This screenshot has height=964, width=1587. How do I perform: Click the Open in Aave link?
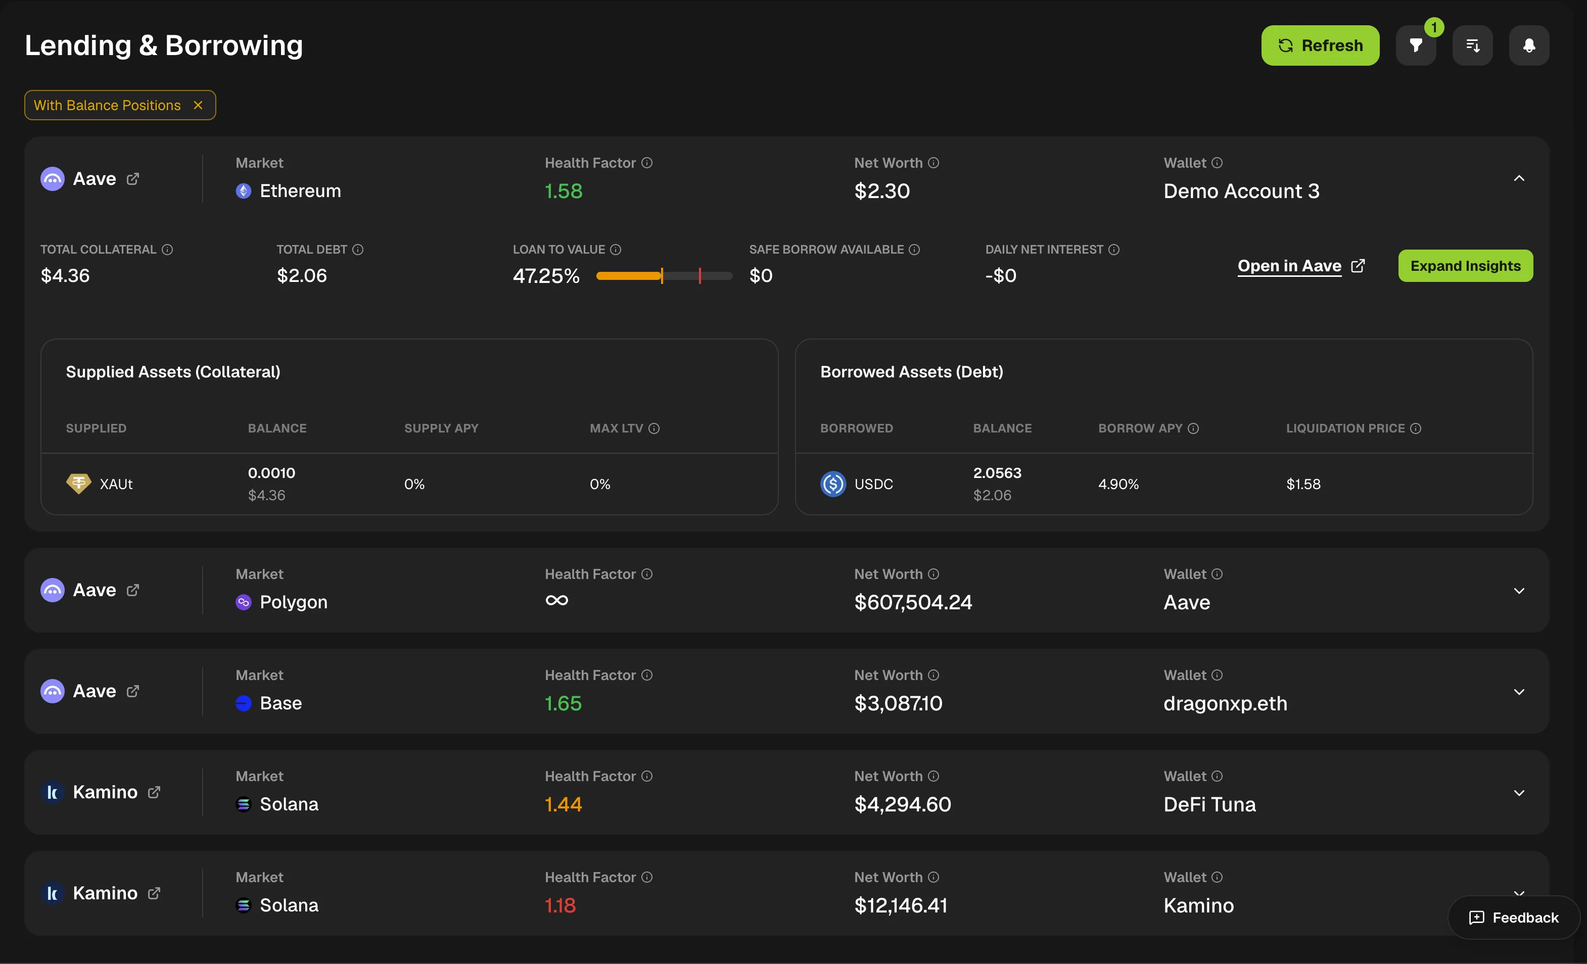[x=1300, y=266]
